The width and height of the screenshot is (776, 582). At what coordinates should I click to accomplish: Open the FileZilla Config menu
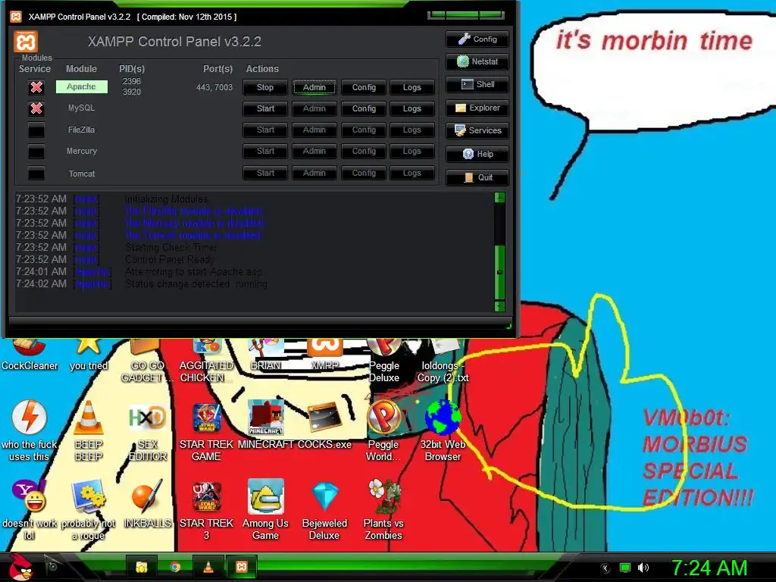coord(364,130)
